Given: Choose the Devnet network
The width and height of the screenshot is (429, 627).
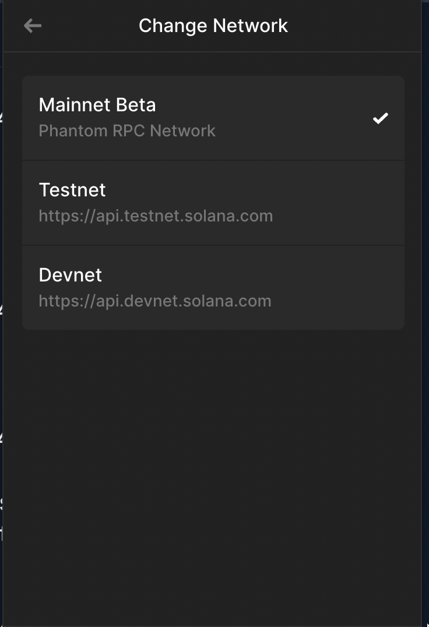Looking at the screenshot, I should [x=213, y=288].
